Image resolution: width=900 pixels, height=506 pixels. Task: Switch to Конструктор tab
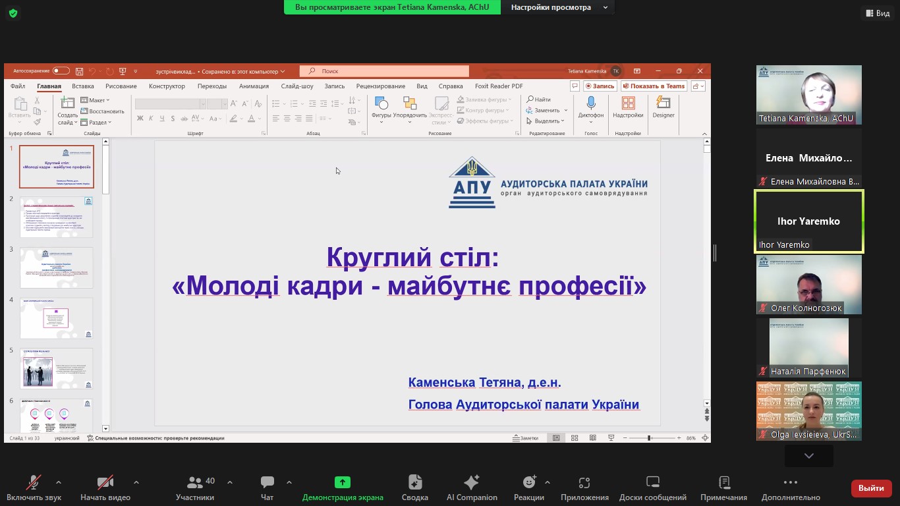point(167,86)
